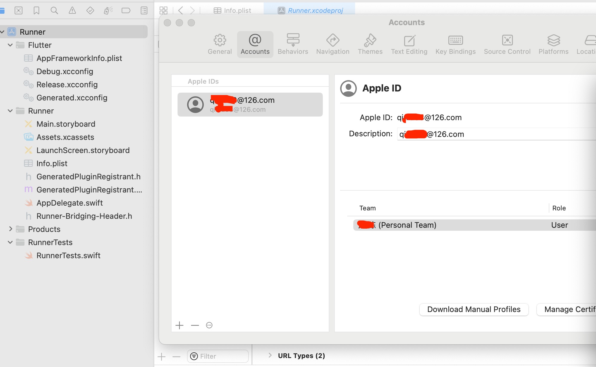Open the Navigation settings pane
This screenshot has width=596, height=367.
pos(333,44)
